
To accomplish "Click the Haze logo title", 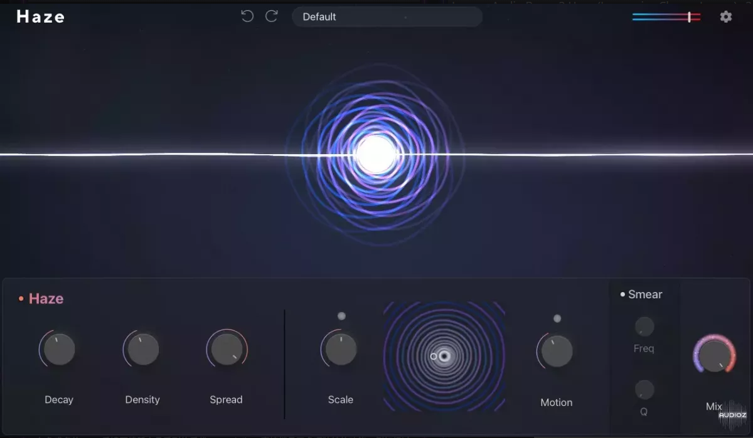I will coord(41,17).
